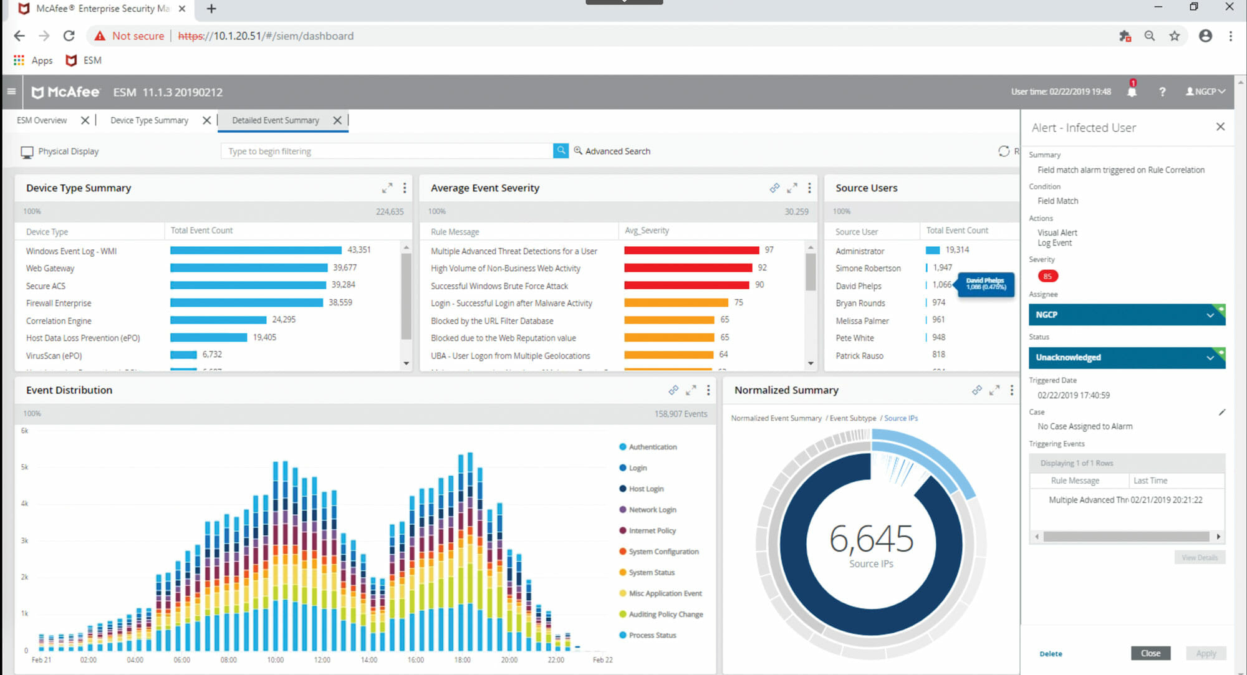The image size is (1247, 675).
Task: Click the pencil icon to edit Case assignment
Action: click(x=1220, y=412)
